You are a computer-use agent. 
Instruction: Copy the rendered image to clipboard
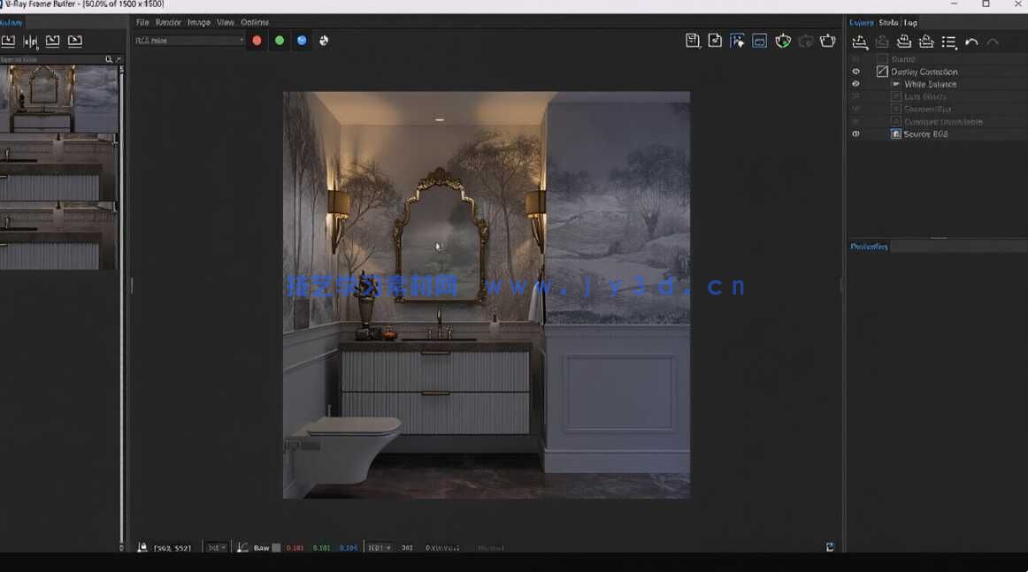pos(714,41)
